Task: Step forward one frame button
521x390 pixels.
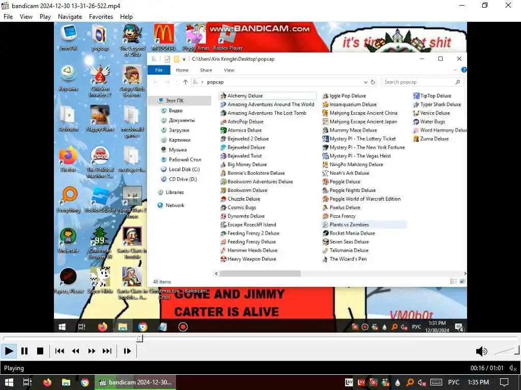Action: [127, 351]
